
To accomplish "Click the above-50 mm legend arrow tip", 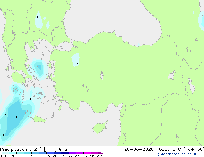I will click(x=102, y=153).
